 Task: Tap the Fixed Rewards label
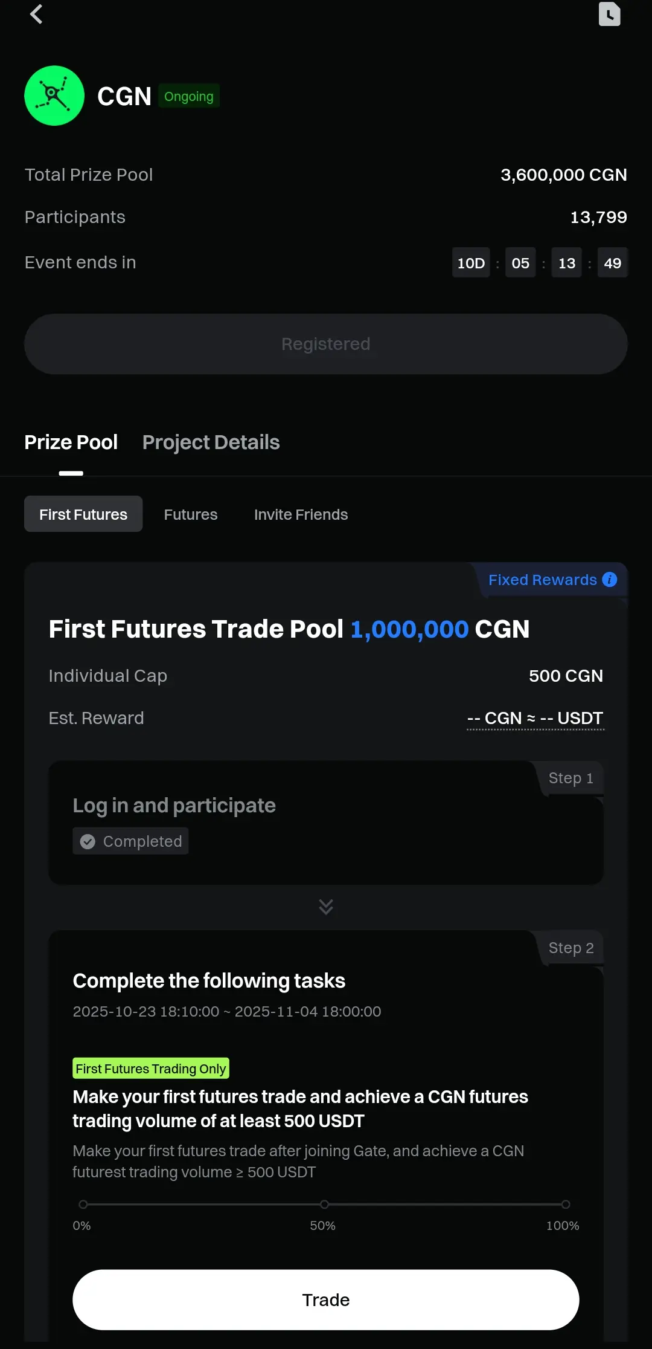pyautogui.click(x=542, y=580)
